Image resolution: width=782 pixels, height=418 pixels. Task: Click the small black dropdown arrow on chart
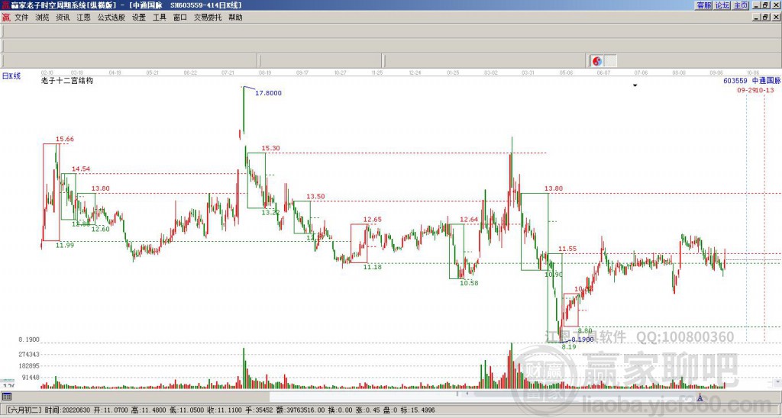635,85
